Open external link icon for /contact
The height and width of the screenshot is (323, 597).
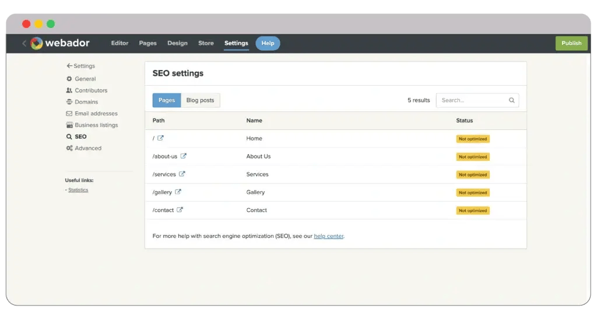point(180,210)
